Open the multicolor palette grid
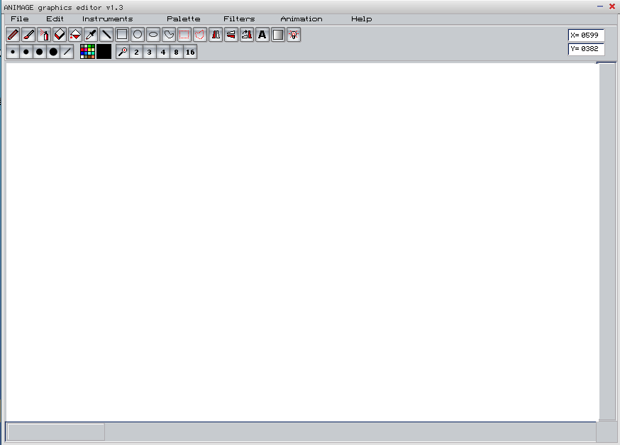The width and height of the screenshot is (620, 445). (x=87, y=52)
